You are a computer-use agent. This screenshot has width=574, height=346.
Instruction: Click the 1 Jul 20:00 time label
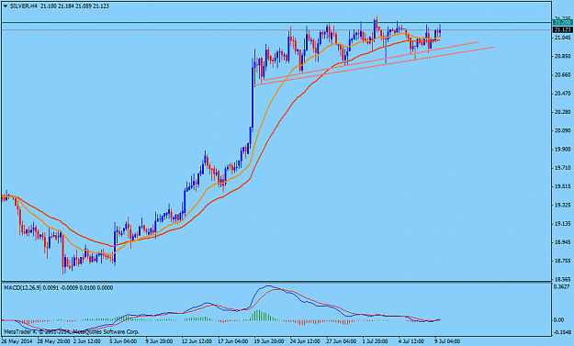tap(376, 341)
